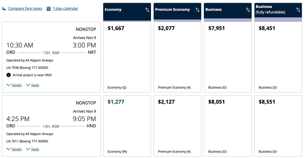Expand Details for flight UA 7938
Viewport: 307px width, 158px height.
pos(14,85)
